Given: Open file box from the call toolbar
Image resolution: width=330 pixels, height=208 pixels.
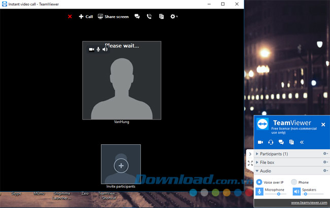Looking at the screenshot, I should click(x=161, y=16).
